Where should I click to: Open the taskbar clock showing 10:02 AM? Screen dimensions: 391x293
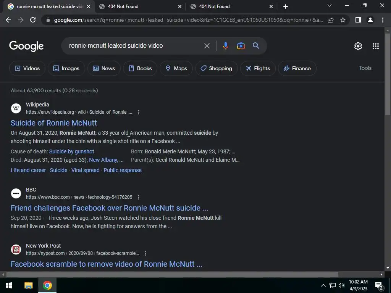click(x=358, y=285)
